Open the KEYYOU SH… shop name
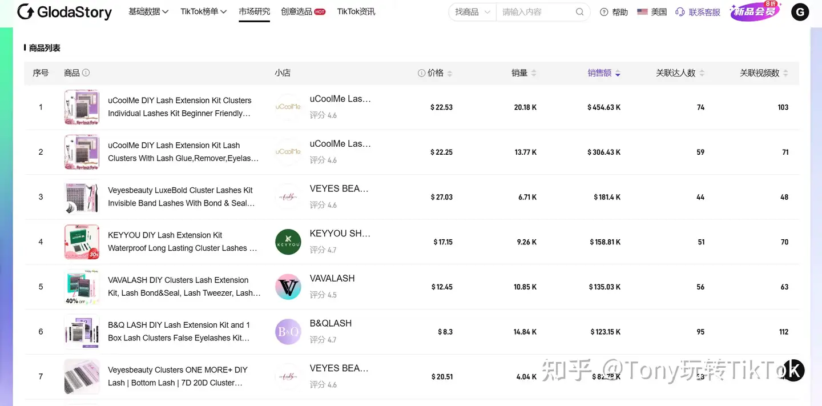Screen dimensions: 822x406 click(x=340, y=234)
